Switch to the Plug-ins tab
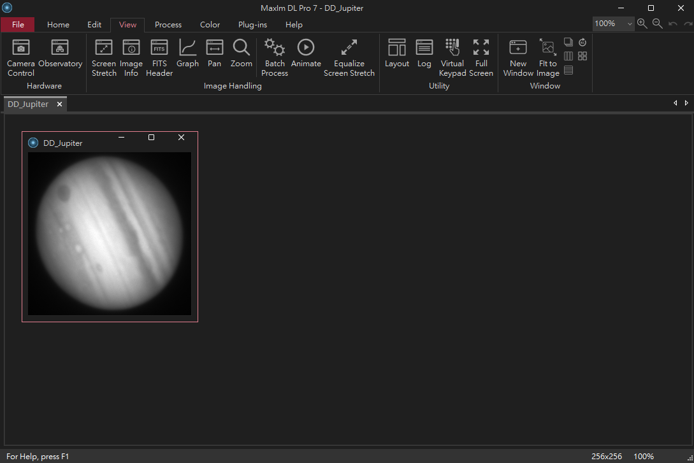The height and width of the screenshot is (463, 694). [x=252, y=25]
